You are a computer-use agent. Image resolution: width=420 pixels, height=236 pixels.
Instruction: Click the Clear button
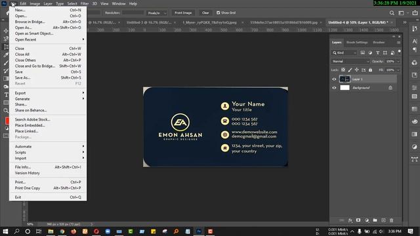(205, 12)
